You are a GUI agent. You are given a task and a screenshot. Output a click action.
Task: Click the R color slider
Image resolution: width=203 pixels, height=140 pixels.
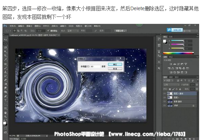(x=177, y=41)
